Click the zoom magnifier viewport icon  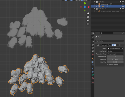[88, 13]
